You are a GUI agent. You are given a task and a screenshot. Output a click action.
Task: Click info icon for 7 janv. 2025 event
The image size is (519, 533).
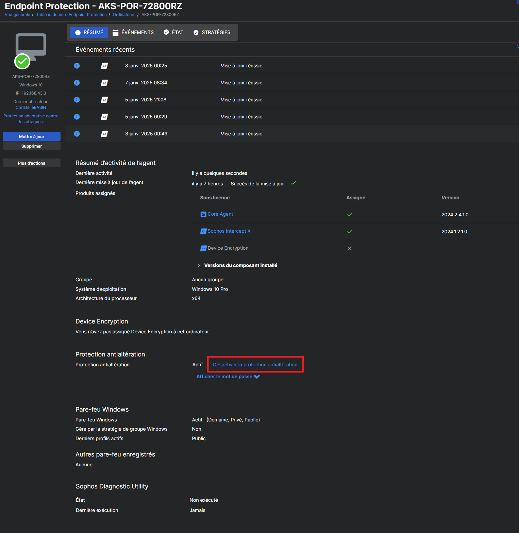click(77, 83)
